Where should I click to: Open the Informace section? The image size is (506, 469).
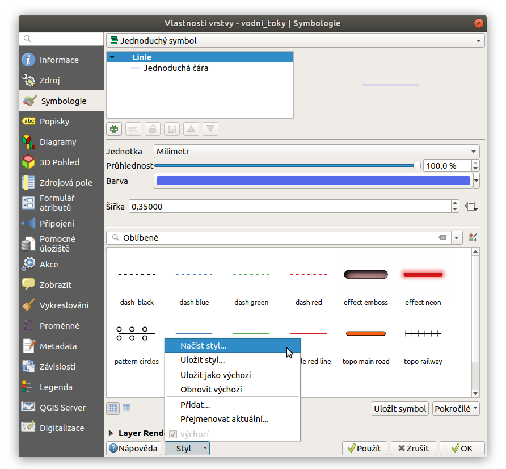coord(61,60)
